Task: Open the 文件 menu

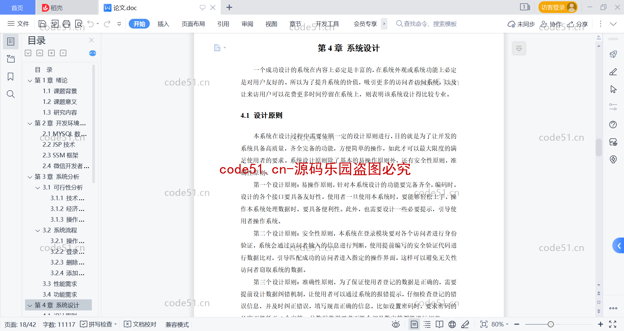Action: tap(19, 24)
